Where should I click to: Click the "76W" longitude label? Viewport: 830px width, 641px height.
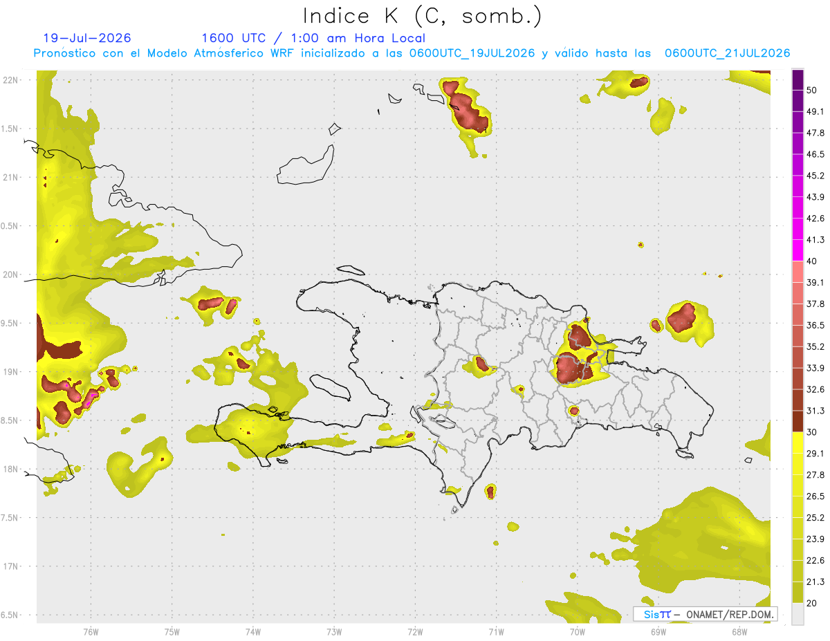point(91,632)
